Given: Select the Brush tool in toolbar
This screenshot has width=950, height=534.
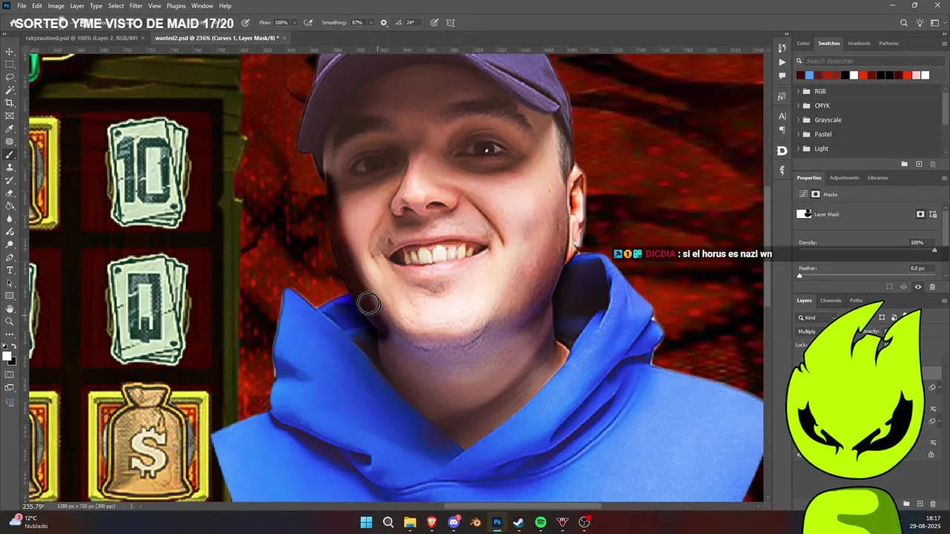Looking at the screenshot, I should pos(10,155).
